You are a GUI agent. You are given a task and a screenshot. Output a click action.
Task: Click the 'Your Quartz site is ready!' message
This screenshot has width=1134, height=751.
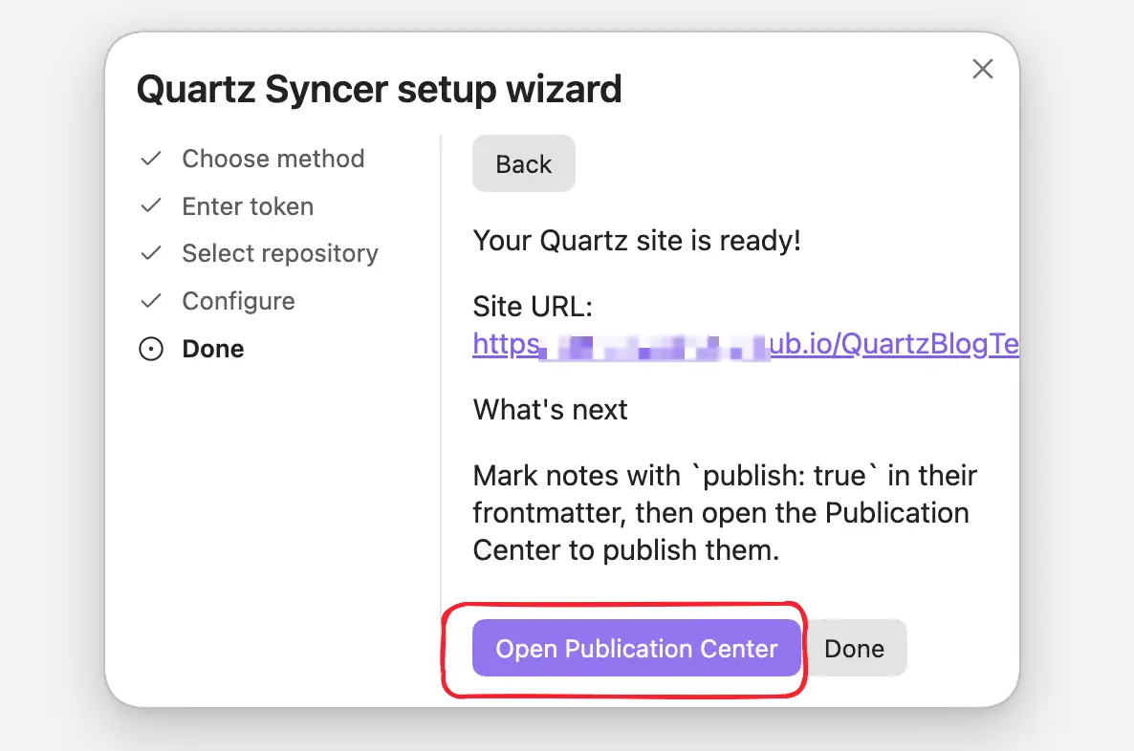(637, 241)
